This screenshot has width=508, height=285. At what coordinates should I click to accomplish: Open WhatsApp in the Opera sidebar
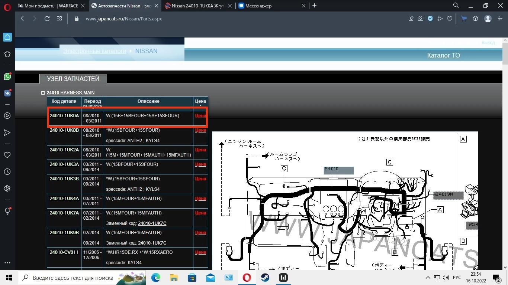pyautogui.click(x=7, y=76)
